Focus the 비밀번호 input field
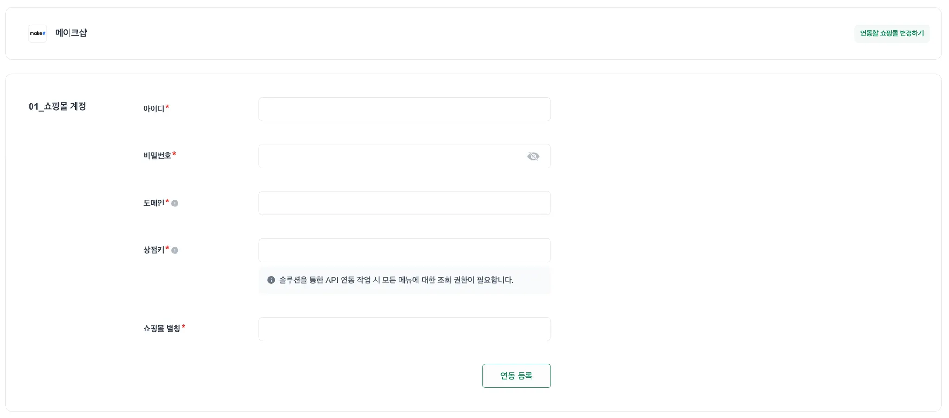This screenshot has width=949, height=418. click(x=389, y=156)
